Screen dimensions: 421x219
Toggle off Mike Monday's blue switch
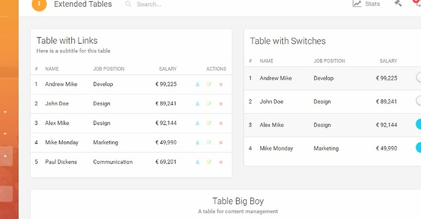pyautogui.click(x=418, y=148)
